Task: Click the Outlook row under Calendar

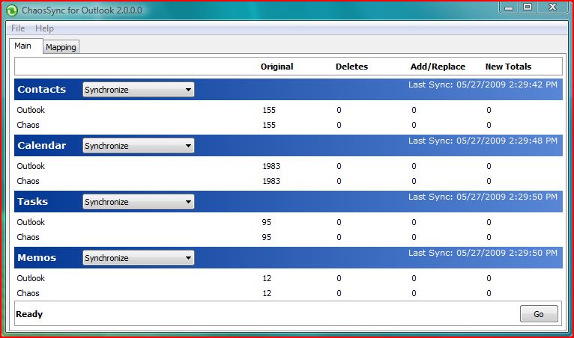Action: tap(288, 166)
